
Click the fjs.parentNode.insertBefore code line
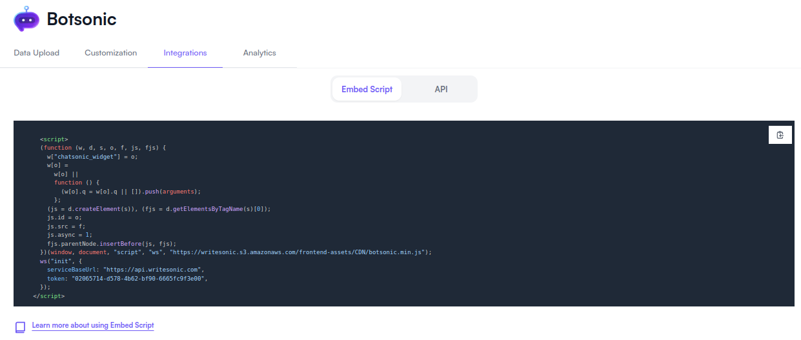pos(112,243)
